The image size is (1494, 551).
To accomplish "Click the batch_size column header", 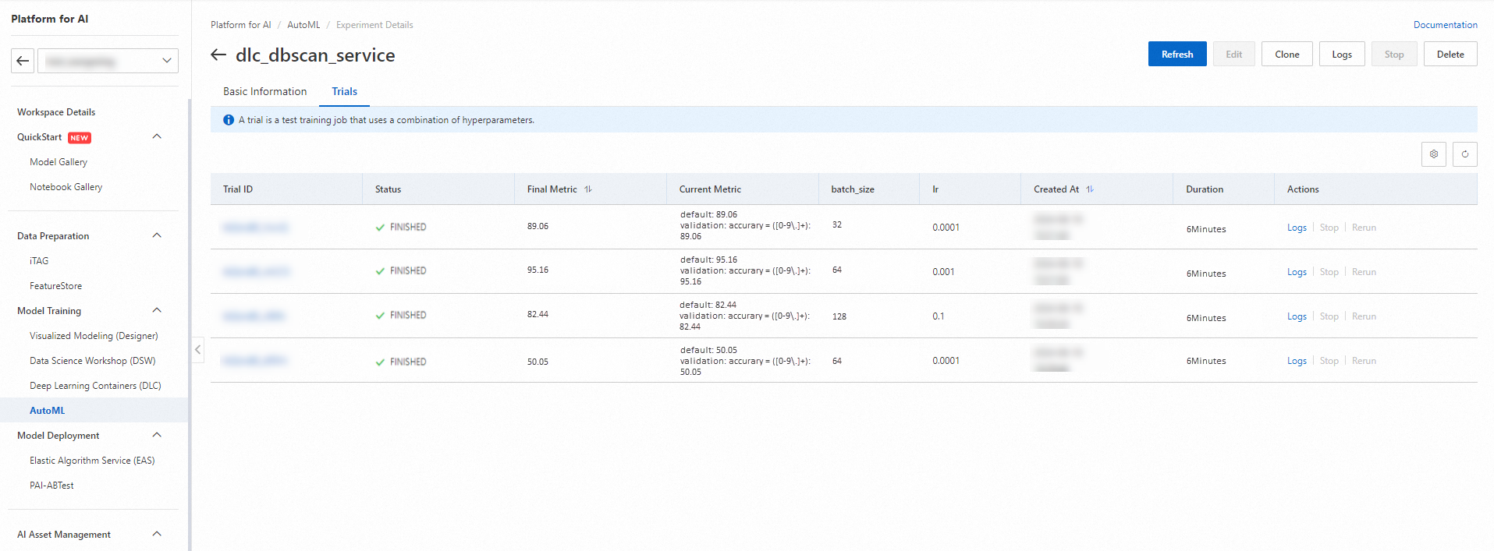I will pos(853,189).
